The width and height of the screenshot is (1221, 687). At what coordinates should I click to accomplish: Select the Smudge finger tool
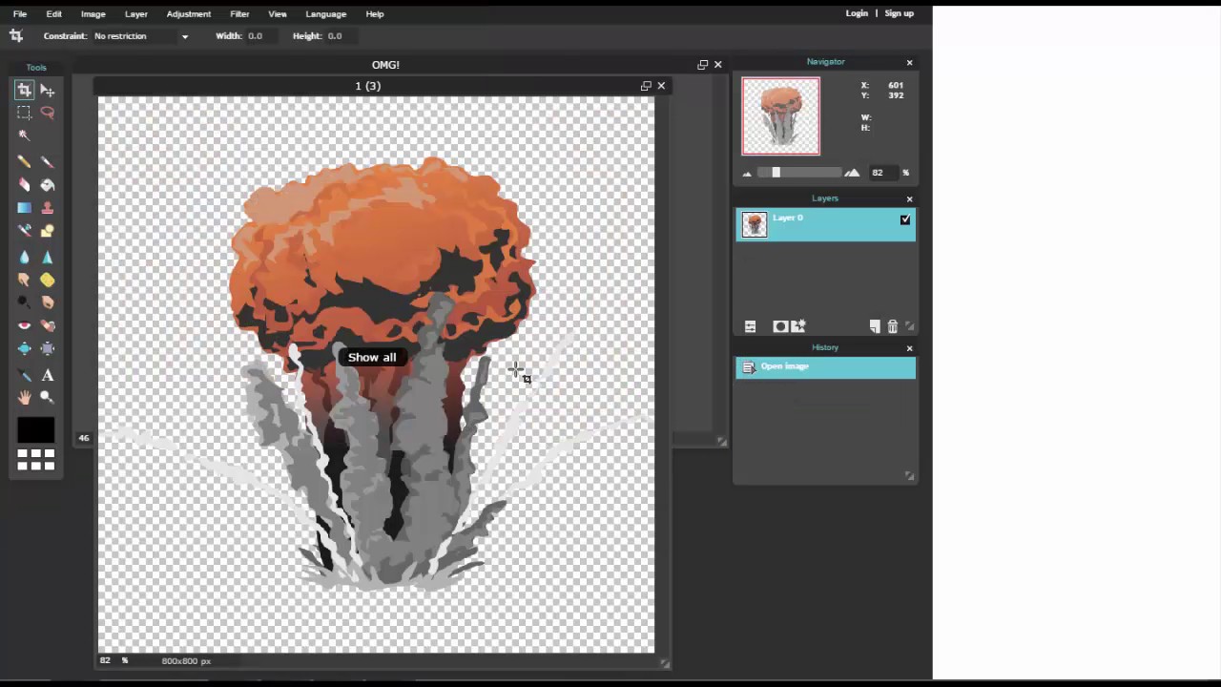click(x=24, y=281)
